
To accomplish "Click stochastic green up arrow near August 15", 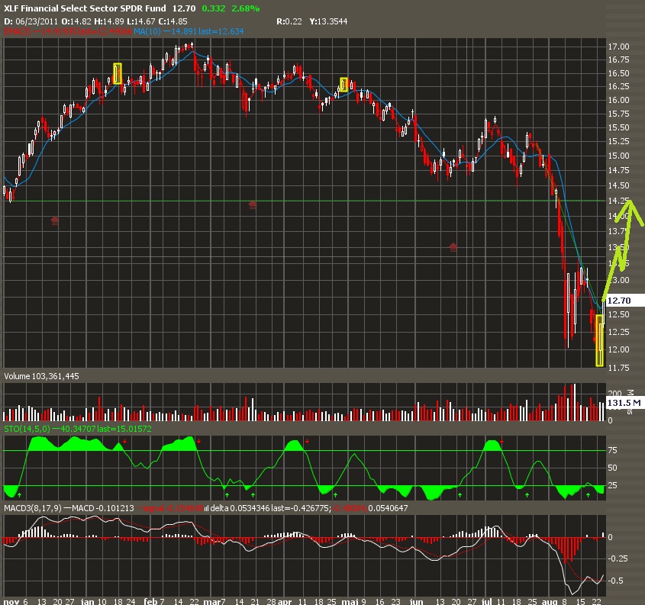I will (588, 495).
